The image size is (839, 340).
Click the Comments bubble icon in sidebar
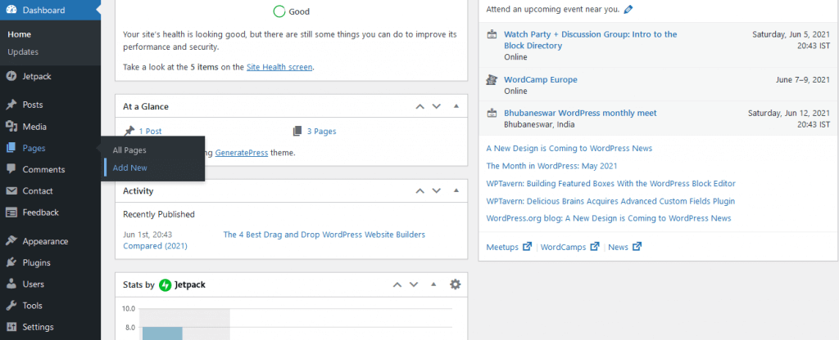click(11, 169)
